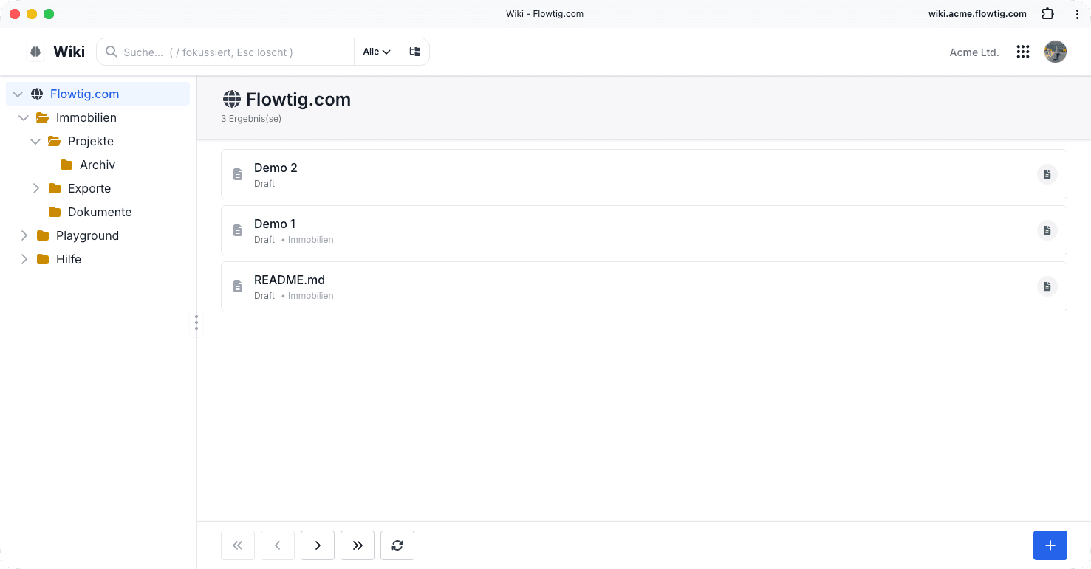This screenshot has height=569, width=1091.
Task: Open the Demo 2 page
Action: coord(276,168)
